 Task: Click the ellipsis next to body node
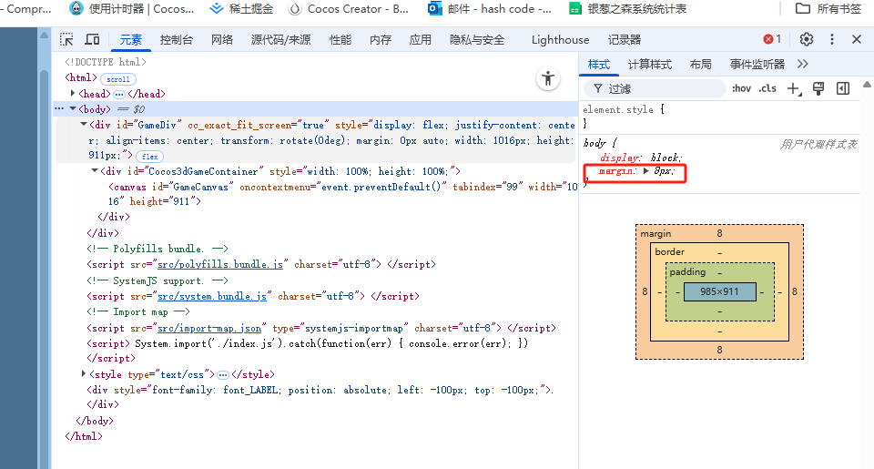(59, 108)
